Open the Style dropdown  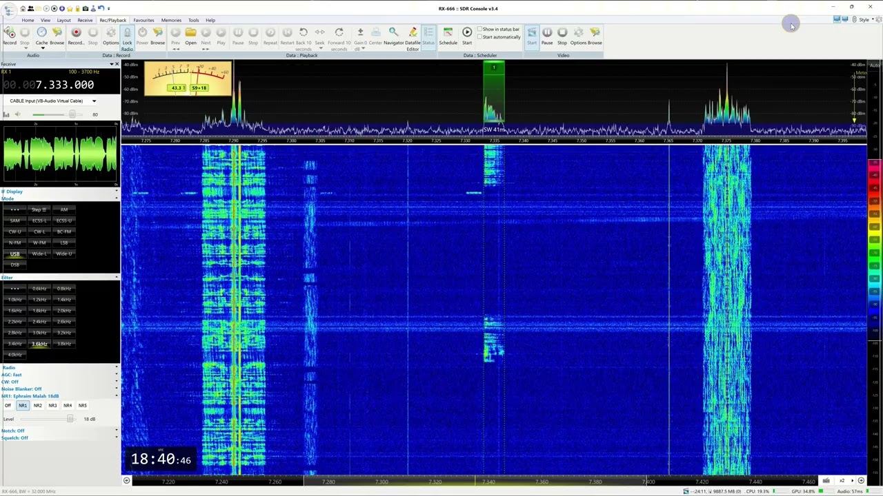coord(865,20)
